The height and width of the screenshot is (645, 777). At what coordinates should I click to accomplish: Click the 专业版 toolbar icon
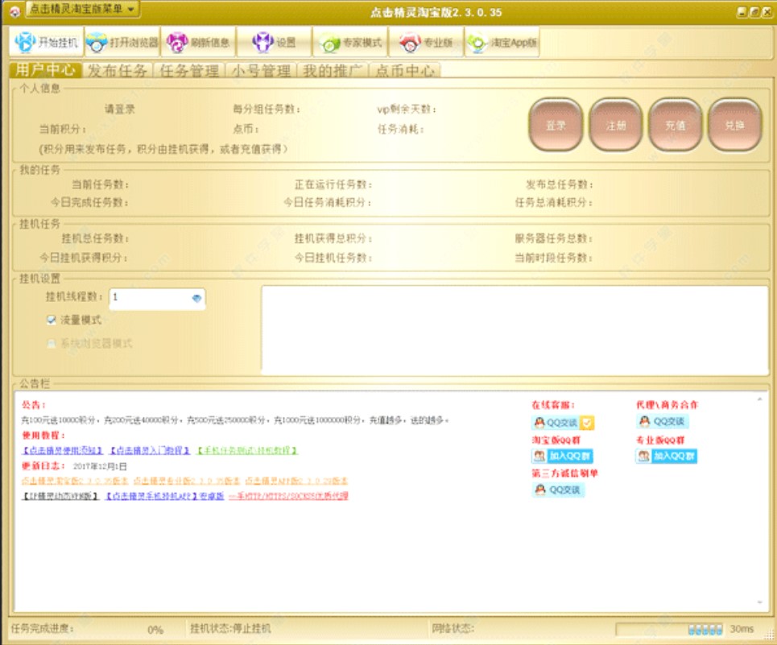tap(409, 43)
